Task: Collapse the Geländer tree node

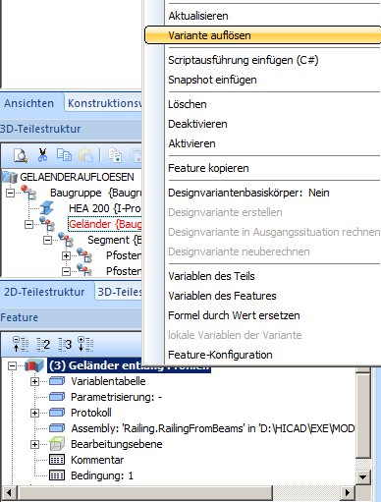Action: (x=28, y=224)
